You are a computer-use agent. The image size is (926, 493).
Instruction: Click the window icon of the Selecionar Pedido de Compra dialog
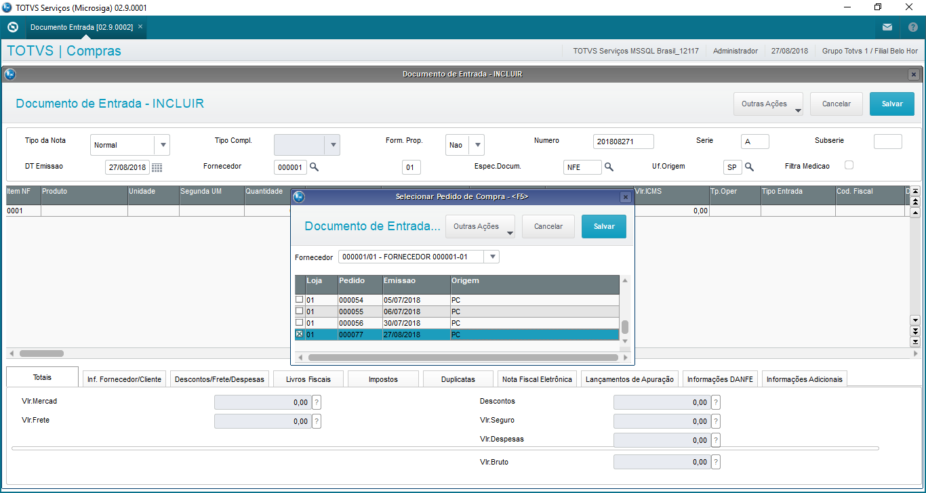click(299, 197)
